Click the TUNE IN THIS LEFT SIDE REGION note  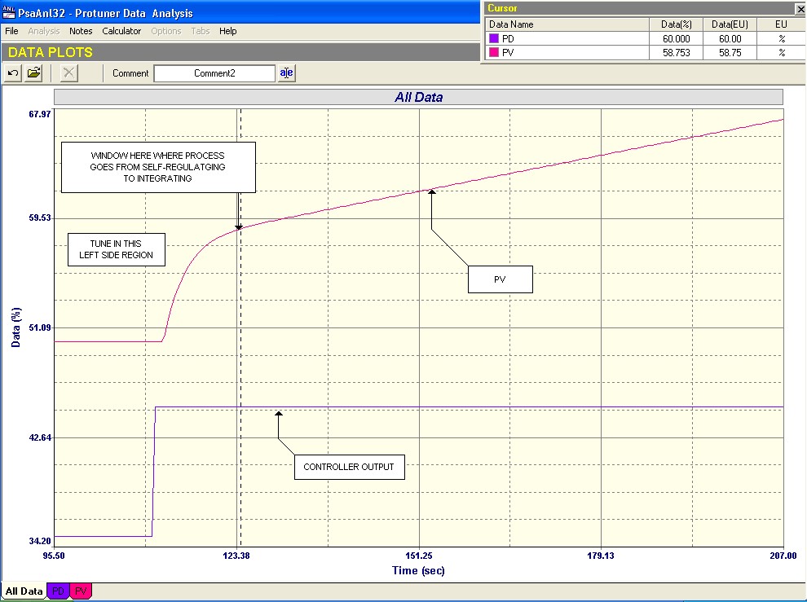click(116, 249)
